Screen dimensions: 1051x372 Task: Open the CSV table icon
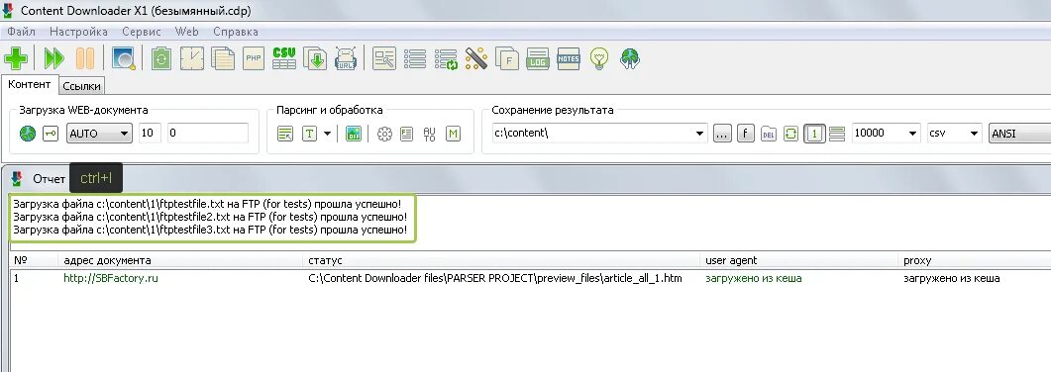[x=284, y=58]
